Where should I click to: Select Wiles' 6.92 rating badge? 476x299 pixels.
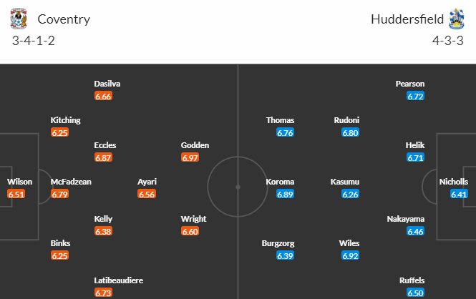[x=350, y=255]
